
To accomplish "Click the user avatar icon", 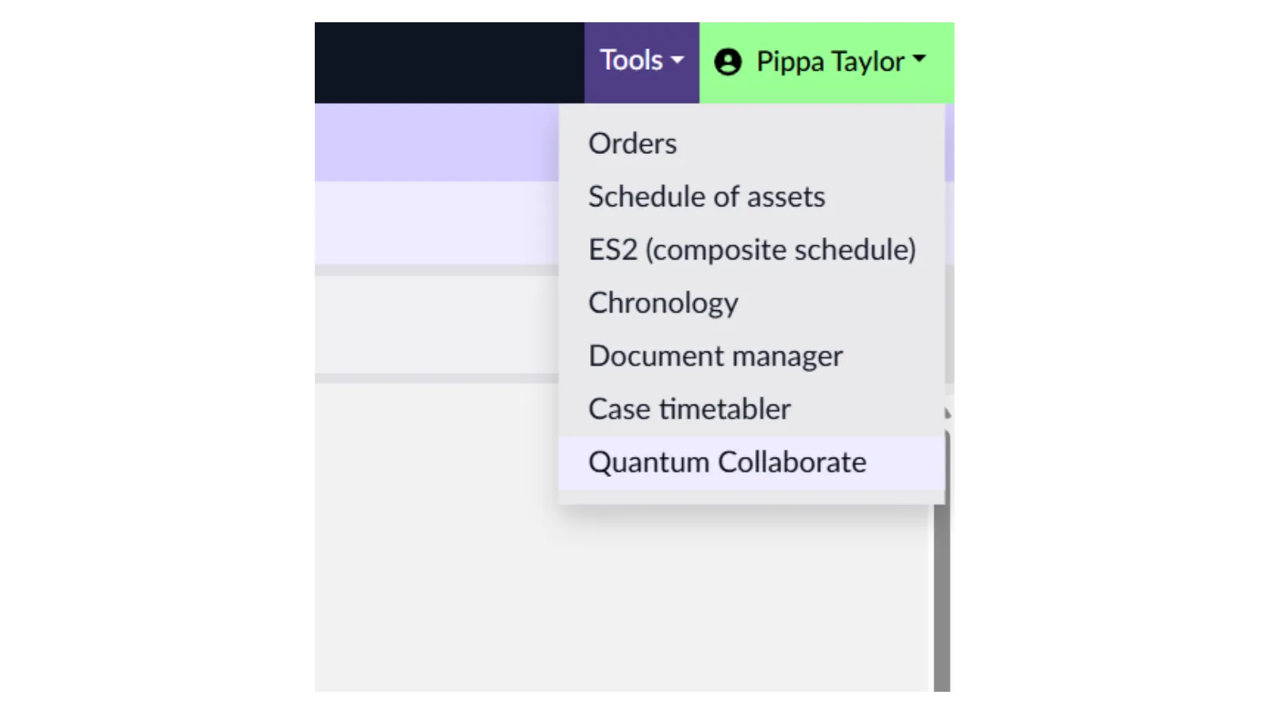I will (727, 62).
